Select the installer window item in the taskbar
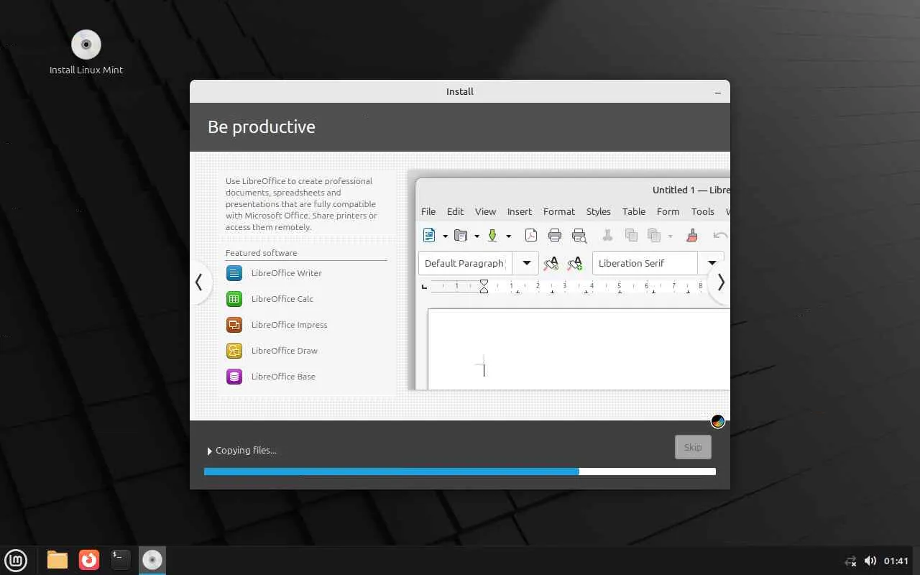920x575 pixels. click(152, 560)
